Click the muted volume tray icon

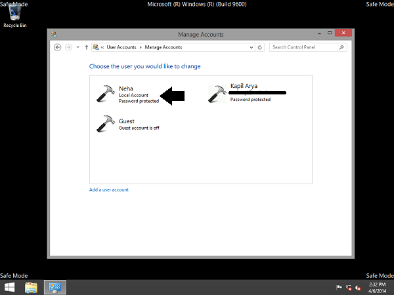tap(358, 288)
